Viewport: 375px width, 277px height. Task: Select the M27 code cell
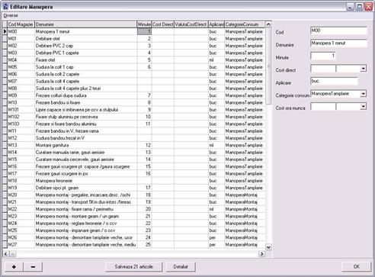click(21, 245)
